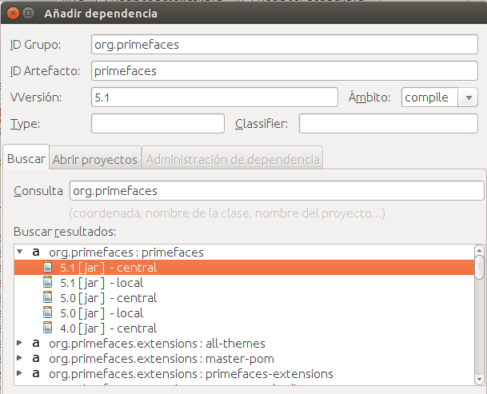Click the jar icon of 5.0 local
Screen dimensions: 487x394
tap(47, 313)
